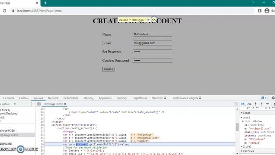The height and width of the screenshot is (155, 275).
Task: Click the Create button on the page
Action: (x=109, y=69)
